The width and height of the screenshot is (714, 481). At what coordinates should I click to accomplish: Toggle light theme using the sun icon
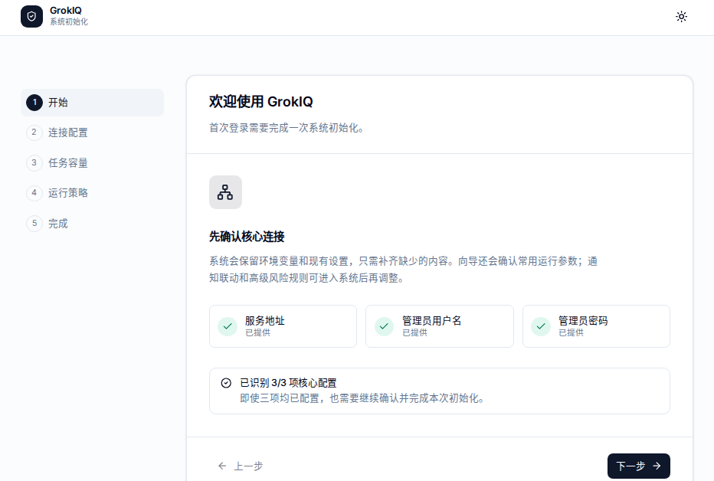[x=681, y=17]
